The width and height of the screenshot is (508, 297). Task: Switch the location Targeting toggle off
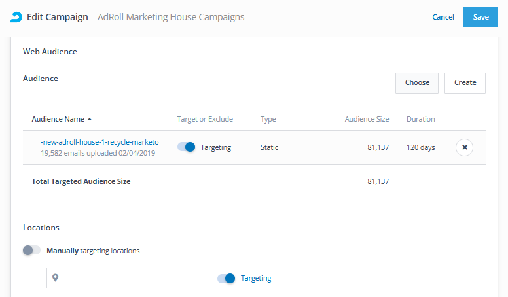click(x=226, y=278)
